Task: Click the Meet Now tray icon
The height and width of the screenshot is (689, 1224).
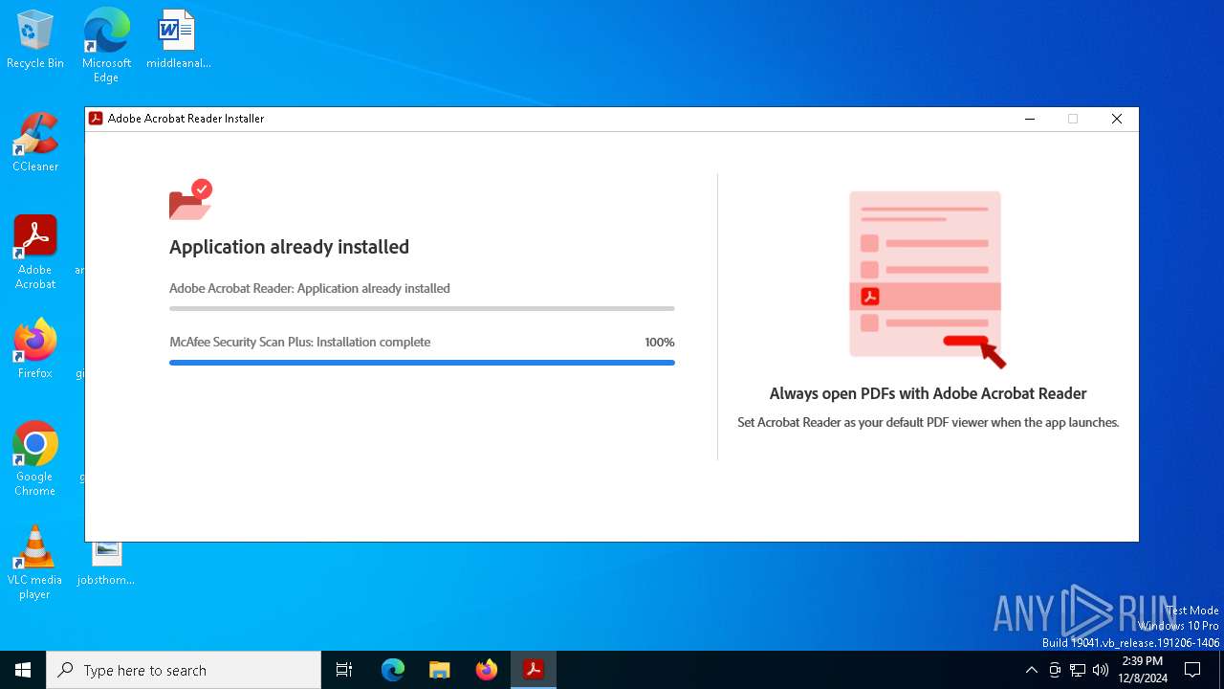Action: [1055, 670]
